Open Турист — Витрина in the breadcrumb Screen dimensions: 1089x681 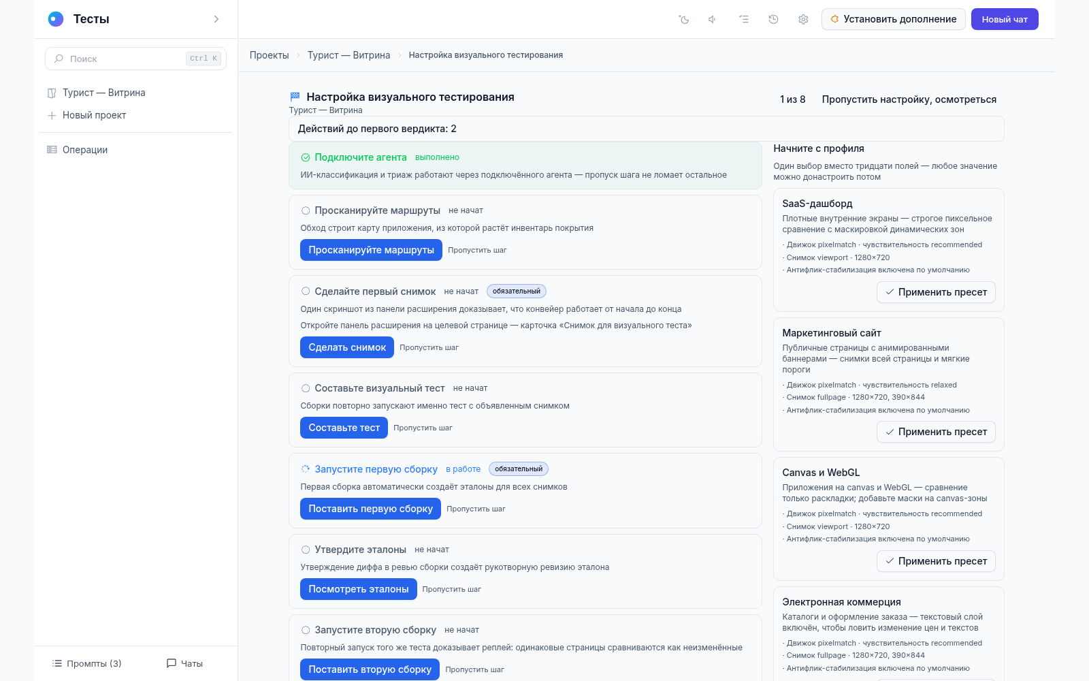[348, 55]
